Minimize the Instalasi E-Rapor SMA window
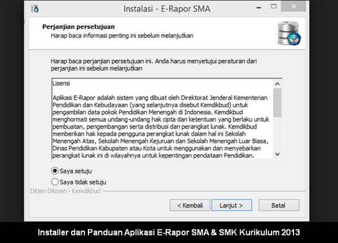This screenshot has width=338, height=243. click(259, 7)
